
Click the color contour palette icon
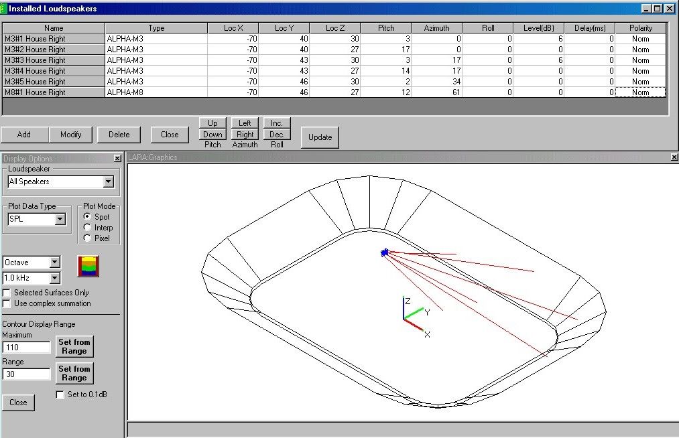[88, 267]
